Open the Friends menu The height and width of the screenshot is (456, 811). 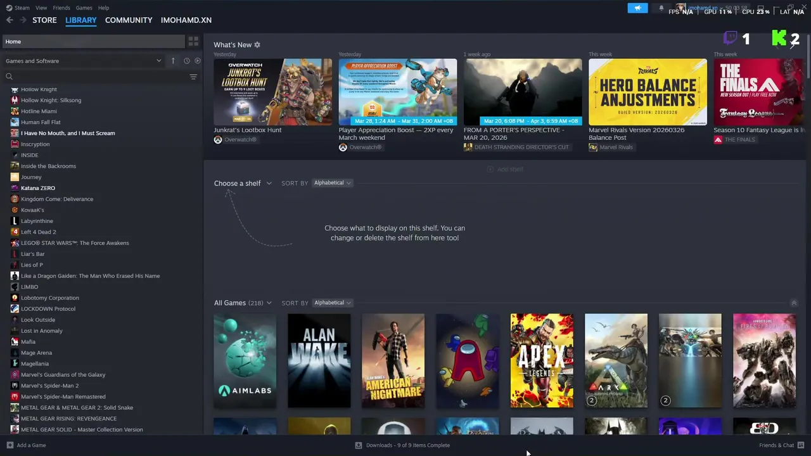tap(61, 8)
